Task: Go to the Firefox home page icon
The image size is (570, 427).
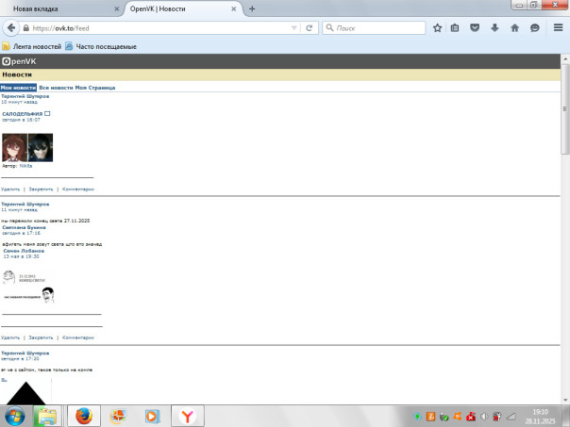Action: pyautogui.click(x=514, y=28)
